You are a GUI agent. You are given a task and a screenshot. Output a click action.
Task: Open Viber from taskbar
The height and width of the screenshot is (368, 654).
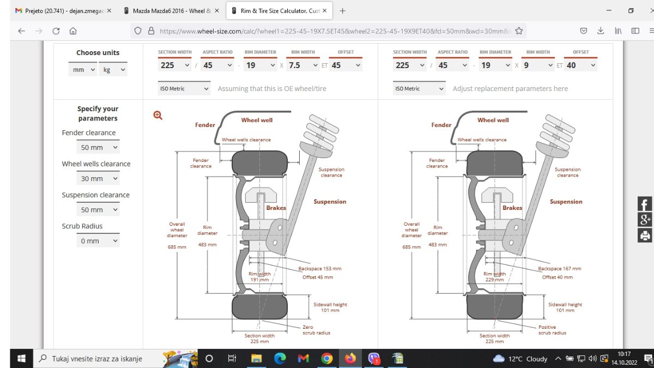pos(374,358)
